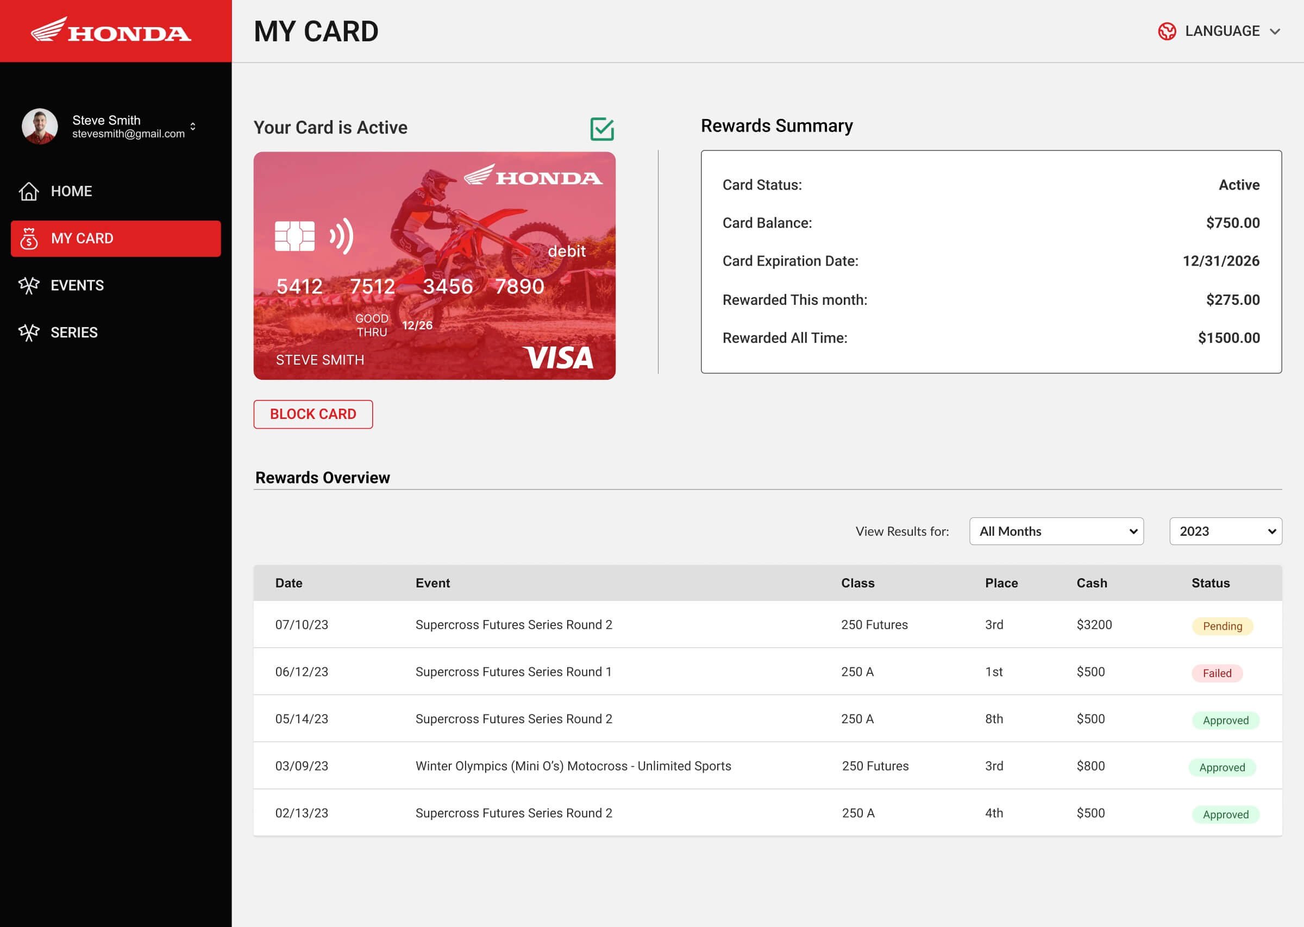Image resolution: width=1304 pixels, height=927 pixels.
Task: Click Approved badge for 05/14/23 row
Action: 1226,721
